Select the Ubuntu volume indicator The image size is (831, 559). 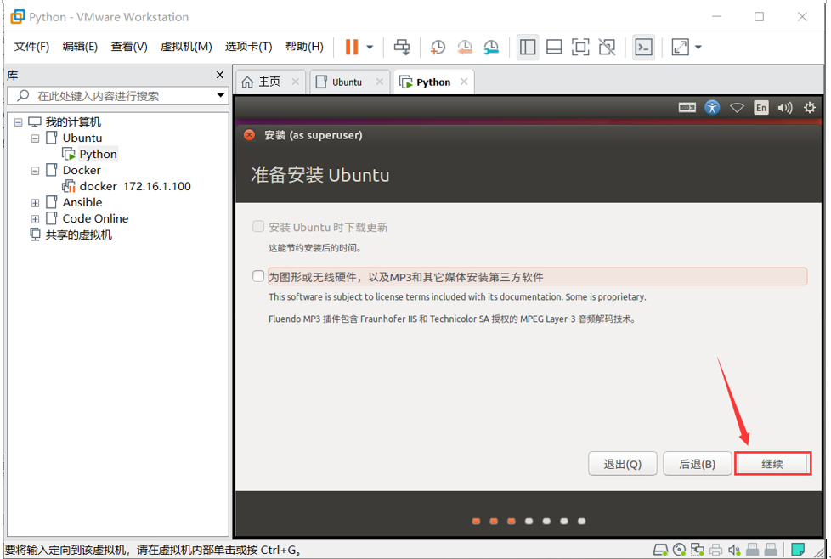[784, 107]
